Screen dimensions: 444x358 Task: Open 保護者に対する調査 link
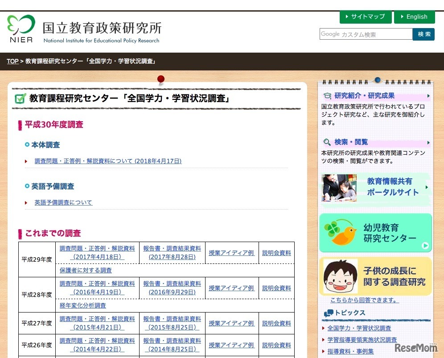[85, 270]
